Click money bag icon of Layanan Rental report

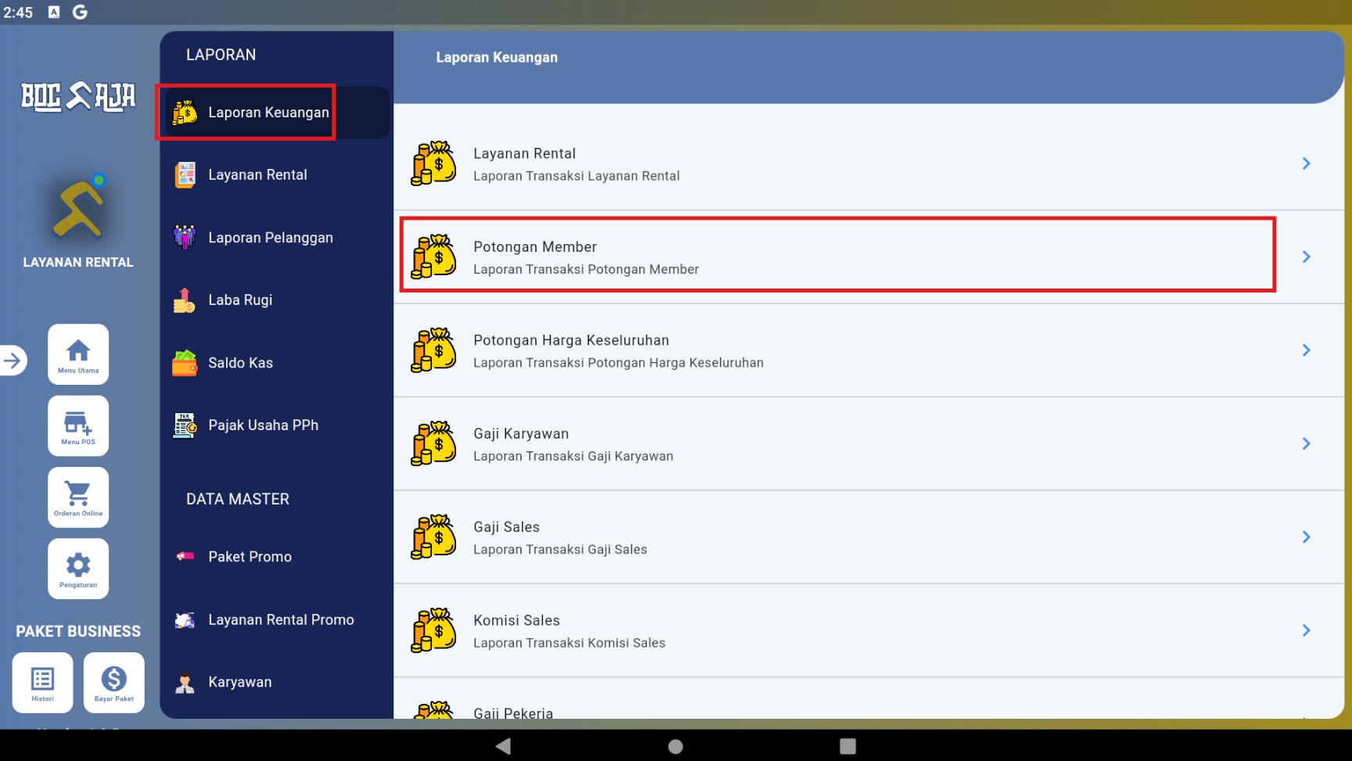pyautogui.click(x=433, y=163)
